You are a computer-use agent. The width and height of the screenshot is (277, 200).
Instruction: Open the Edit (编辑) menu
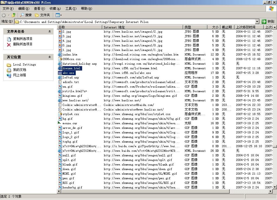pyautogui.click(x=24, y=9)
